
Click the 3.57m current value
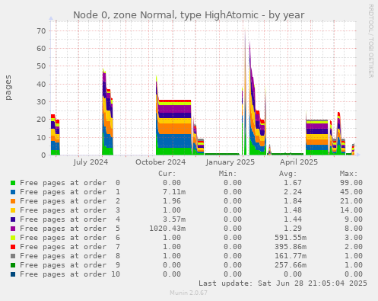174,219
